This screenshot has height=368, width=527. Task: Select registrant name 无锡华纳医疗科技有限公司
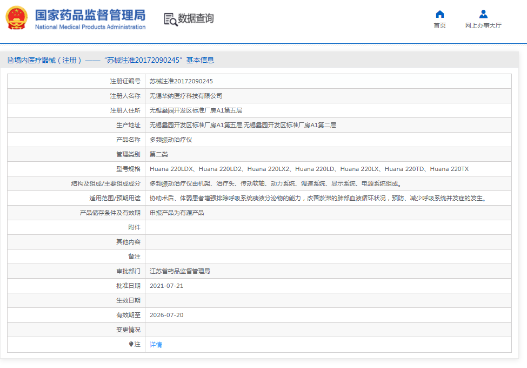pyautogui.click(x=186, y=96)
